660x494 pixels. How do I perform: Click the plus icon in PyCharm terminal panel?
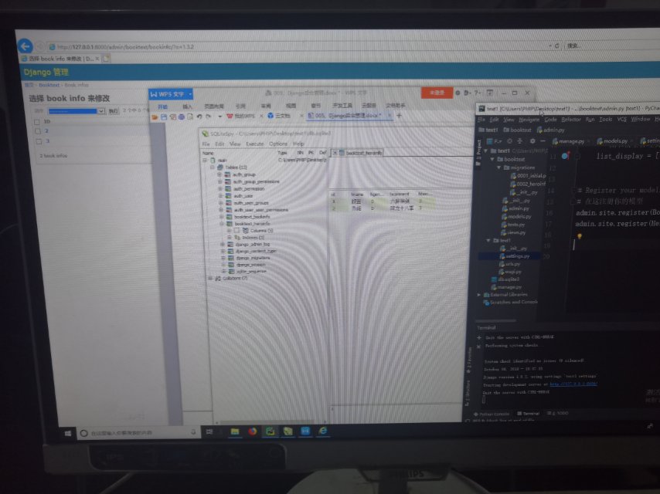click(x=479, y=337)
